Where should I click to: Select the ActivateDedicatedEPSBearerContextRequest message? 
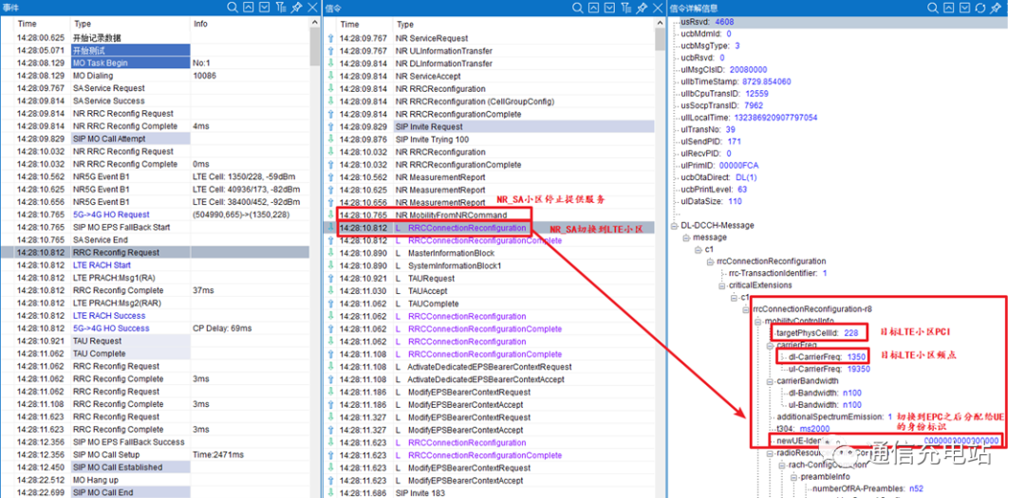491,367
